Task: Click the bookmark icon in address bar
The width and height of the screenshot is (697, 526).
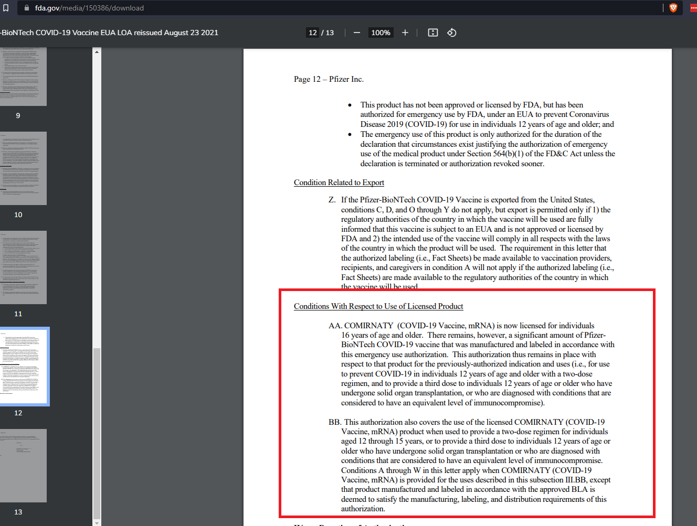Action: (6, 8)
